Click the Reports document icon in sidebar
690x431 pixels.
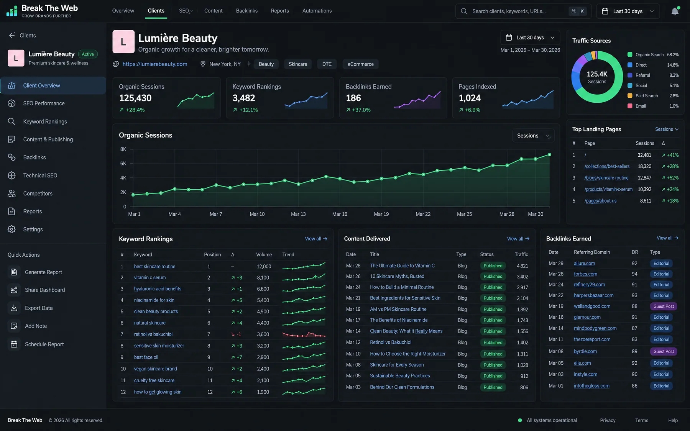[12, 211]
